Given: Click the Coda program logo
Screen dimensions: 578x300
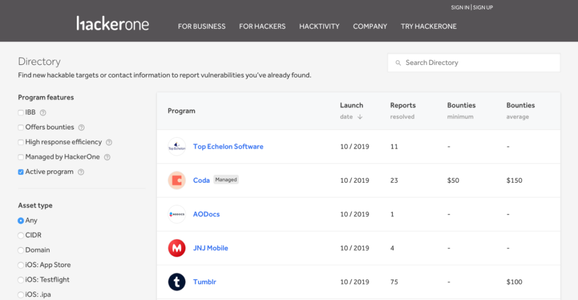Looking at the screenshot, I should pos(177,180).
